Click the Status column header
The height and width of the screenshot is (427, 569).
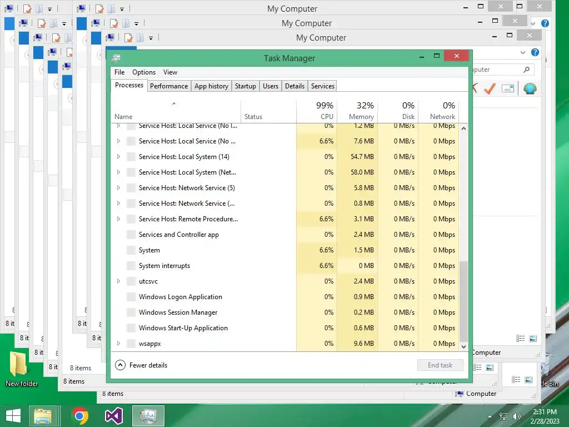point(268,111)
